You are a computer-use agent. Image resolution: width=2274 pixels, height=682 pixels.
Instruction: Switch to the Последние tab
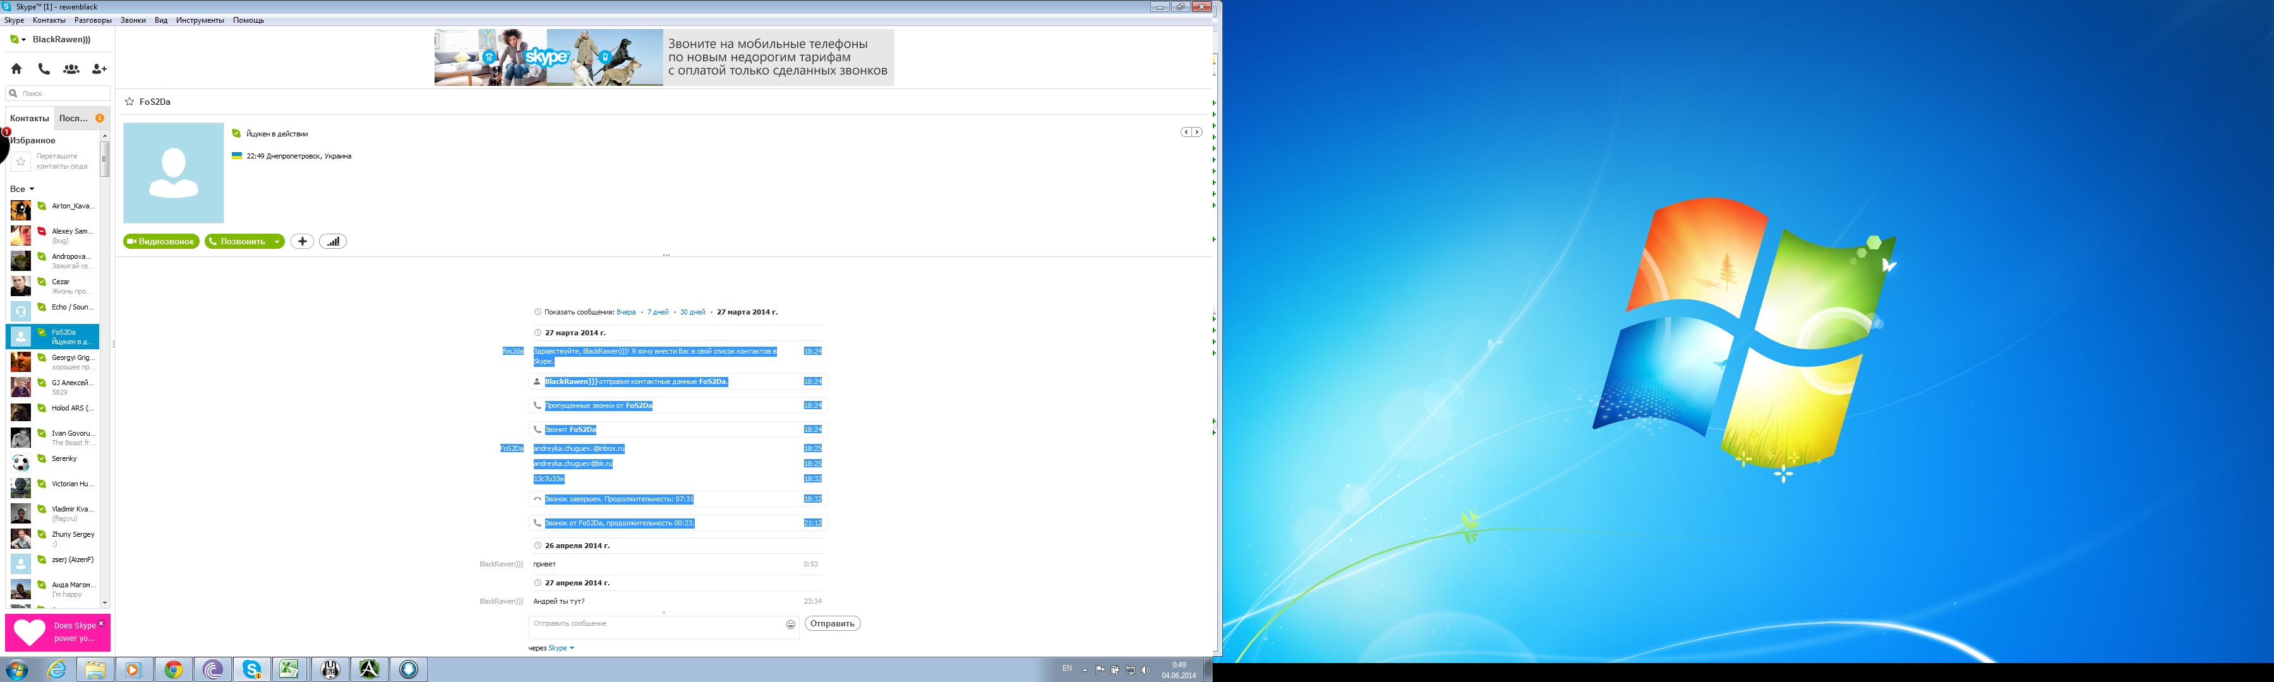pos(74,118)
